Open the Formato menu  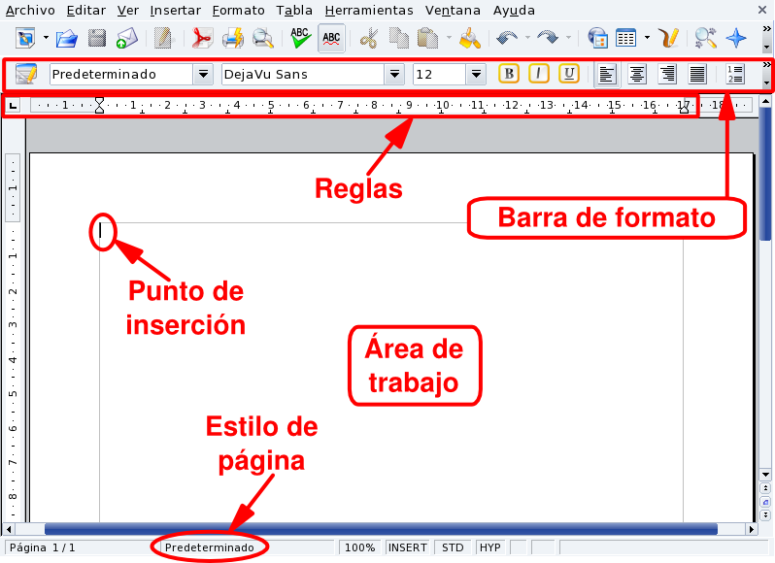click(x=238, y=11)
